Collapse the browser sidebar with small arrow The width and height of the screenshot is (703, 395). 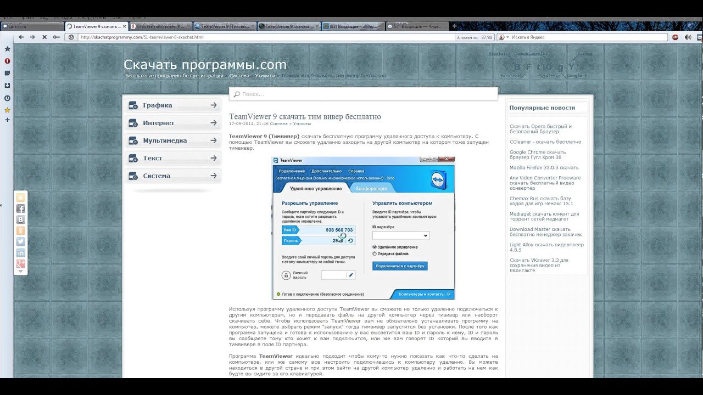pos(1,205)
